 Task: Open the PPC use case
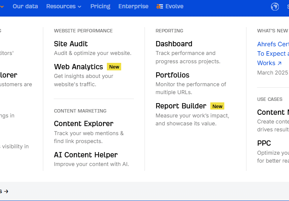tap(264, 143)
